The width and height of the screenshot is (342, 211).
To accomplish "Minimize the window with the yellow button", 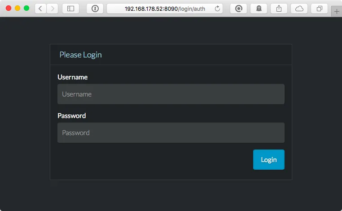I will [18, 8].
